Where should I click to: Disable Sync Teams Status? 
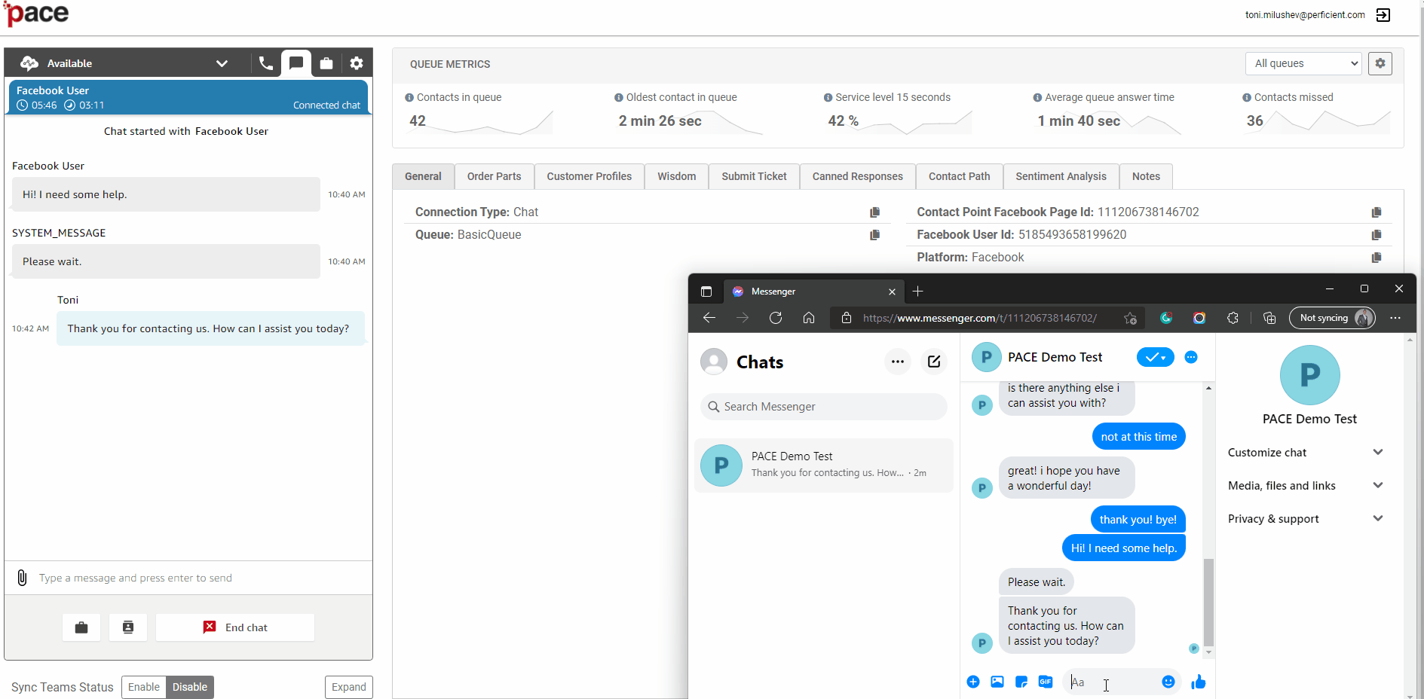click(x=190, y=687)
